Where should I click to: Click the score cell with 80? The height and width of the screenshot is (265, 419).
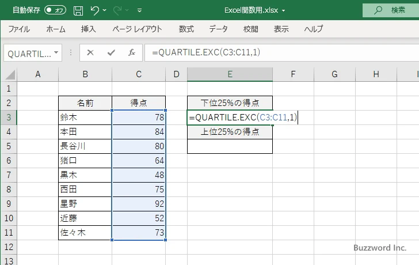click(x=139, y=146)
